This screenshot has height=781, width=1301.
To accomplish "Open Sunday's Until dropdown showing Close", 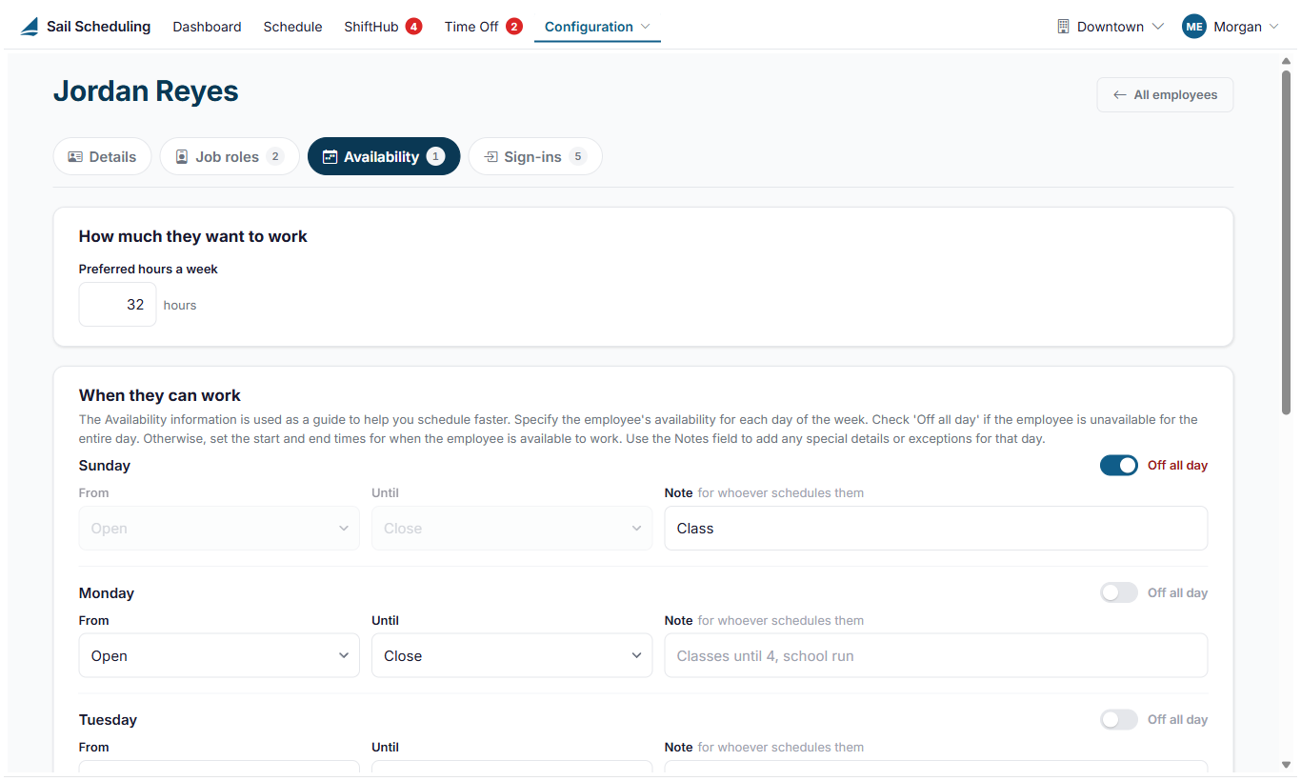I will [511, 529].
